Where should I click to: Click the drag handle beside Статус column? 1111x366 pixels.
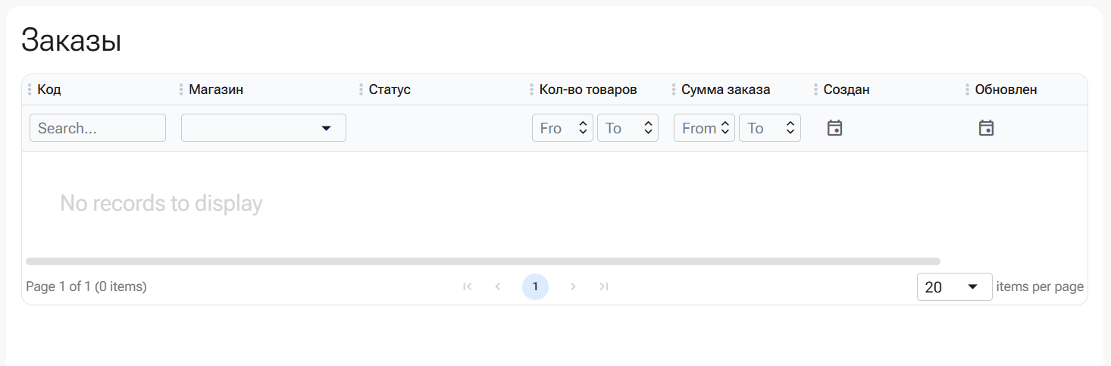361,89
